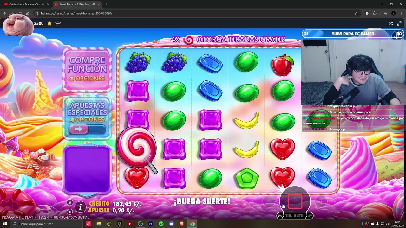406x228 pixels.
Task: Close the My Hero Academia tab
Action: 48,4
